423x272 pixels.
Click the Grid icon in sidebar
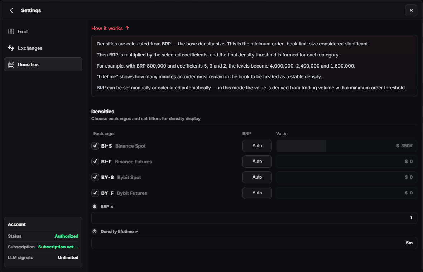[x=11, y=31]
